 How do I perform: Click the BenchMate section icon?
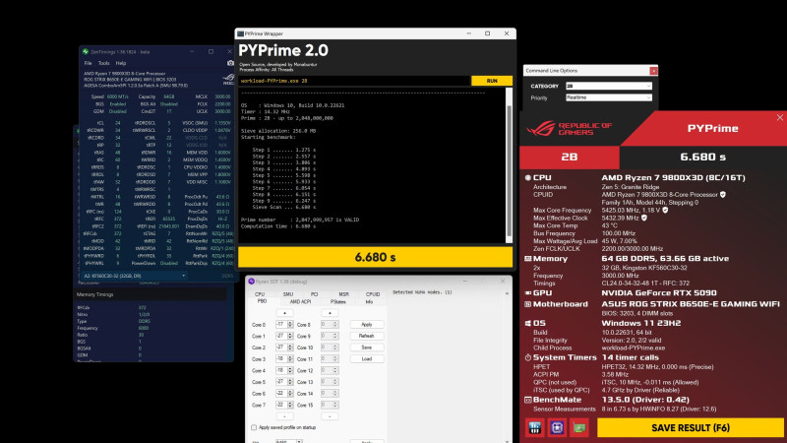click(x=528, y=400)
